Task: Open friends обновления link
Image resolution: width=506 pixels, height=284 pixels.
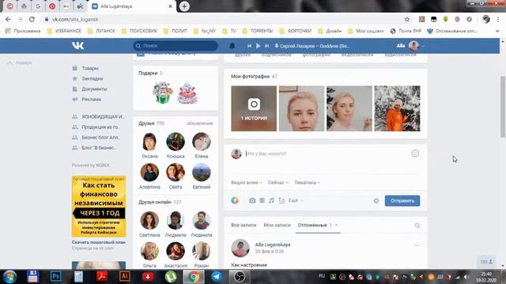Action: (x=199, y=123)
